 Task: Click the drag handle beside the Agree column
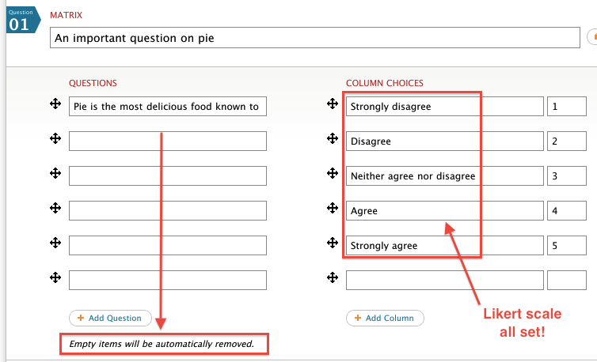[x=333, y=209]
